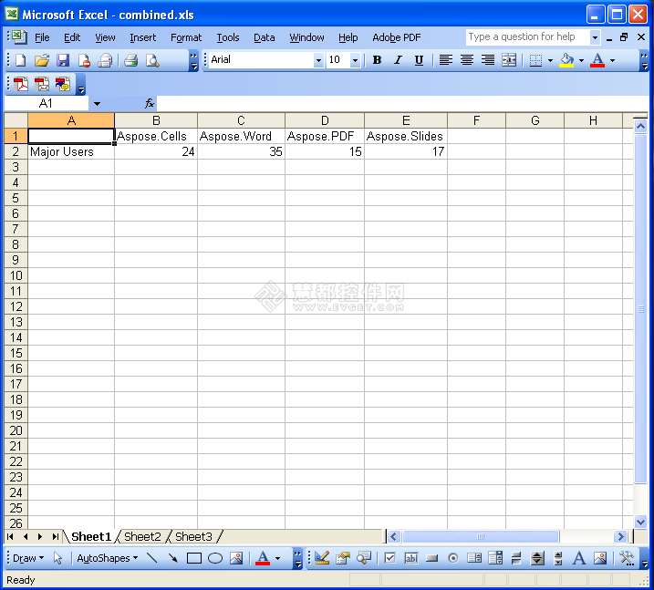This screenshot has width=654, height=590.
Task: Click the Print icon
Action: click(x=130, y=60)
